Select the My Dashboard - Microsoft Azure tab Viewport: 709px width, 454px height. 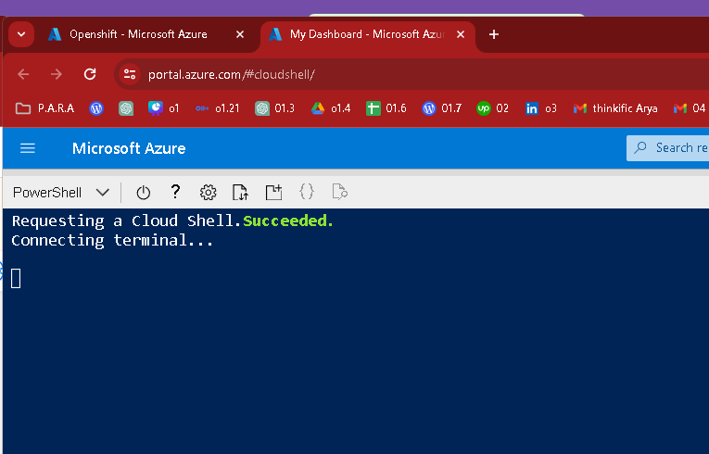367,34
